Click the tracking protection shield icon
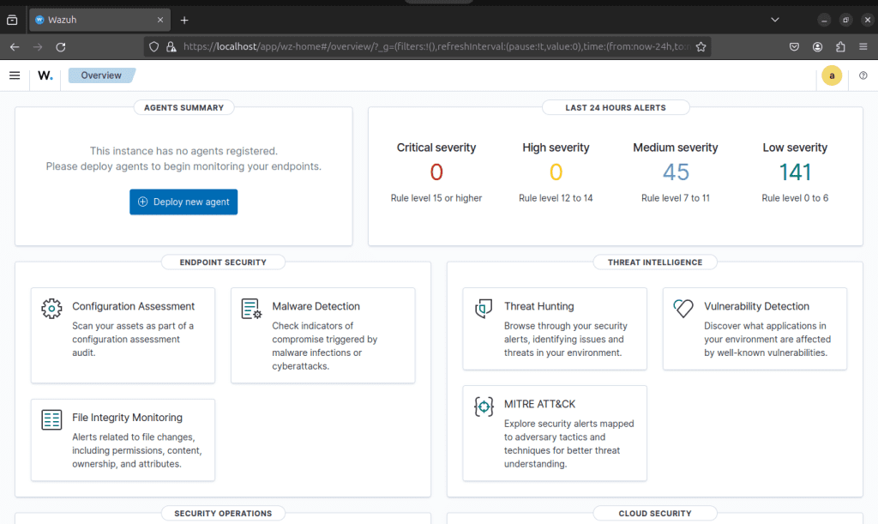 click(x=154, y=47)
